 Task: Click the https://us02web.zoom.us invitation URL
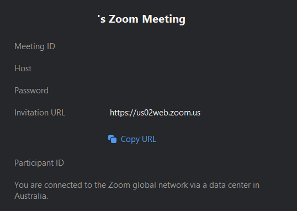[155, 113]
